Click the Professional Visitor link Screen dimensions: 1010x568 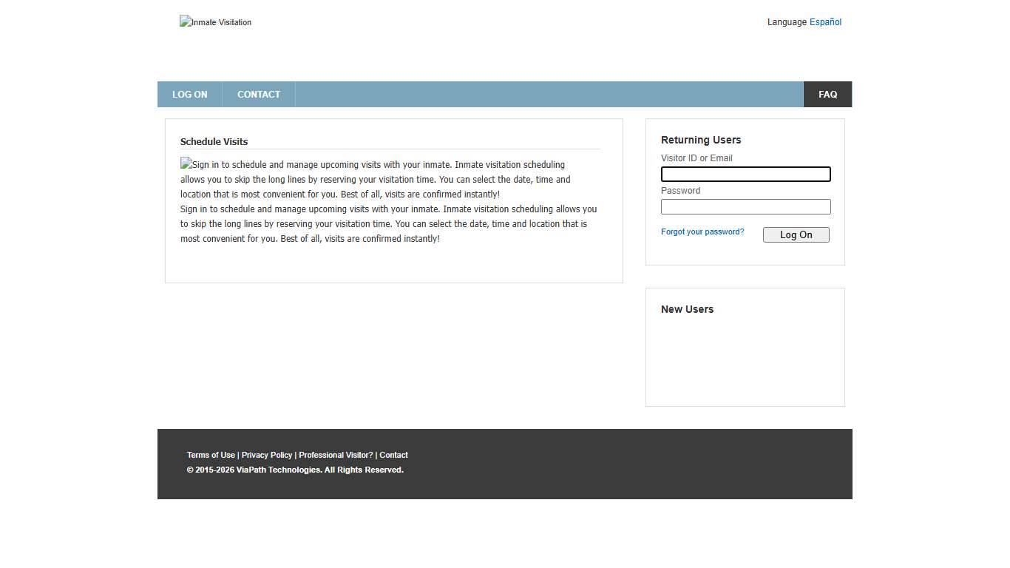[x=335, y=455]
